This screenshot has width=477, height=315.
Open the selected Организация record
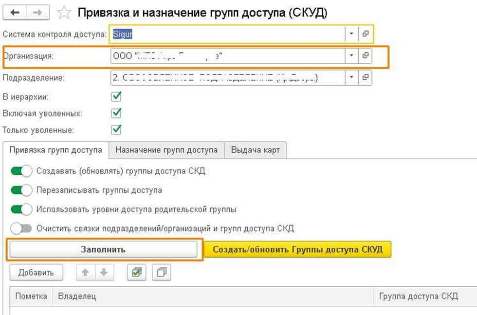click(x=366, y=56)
